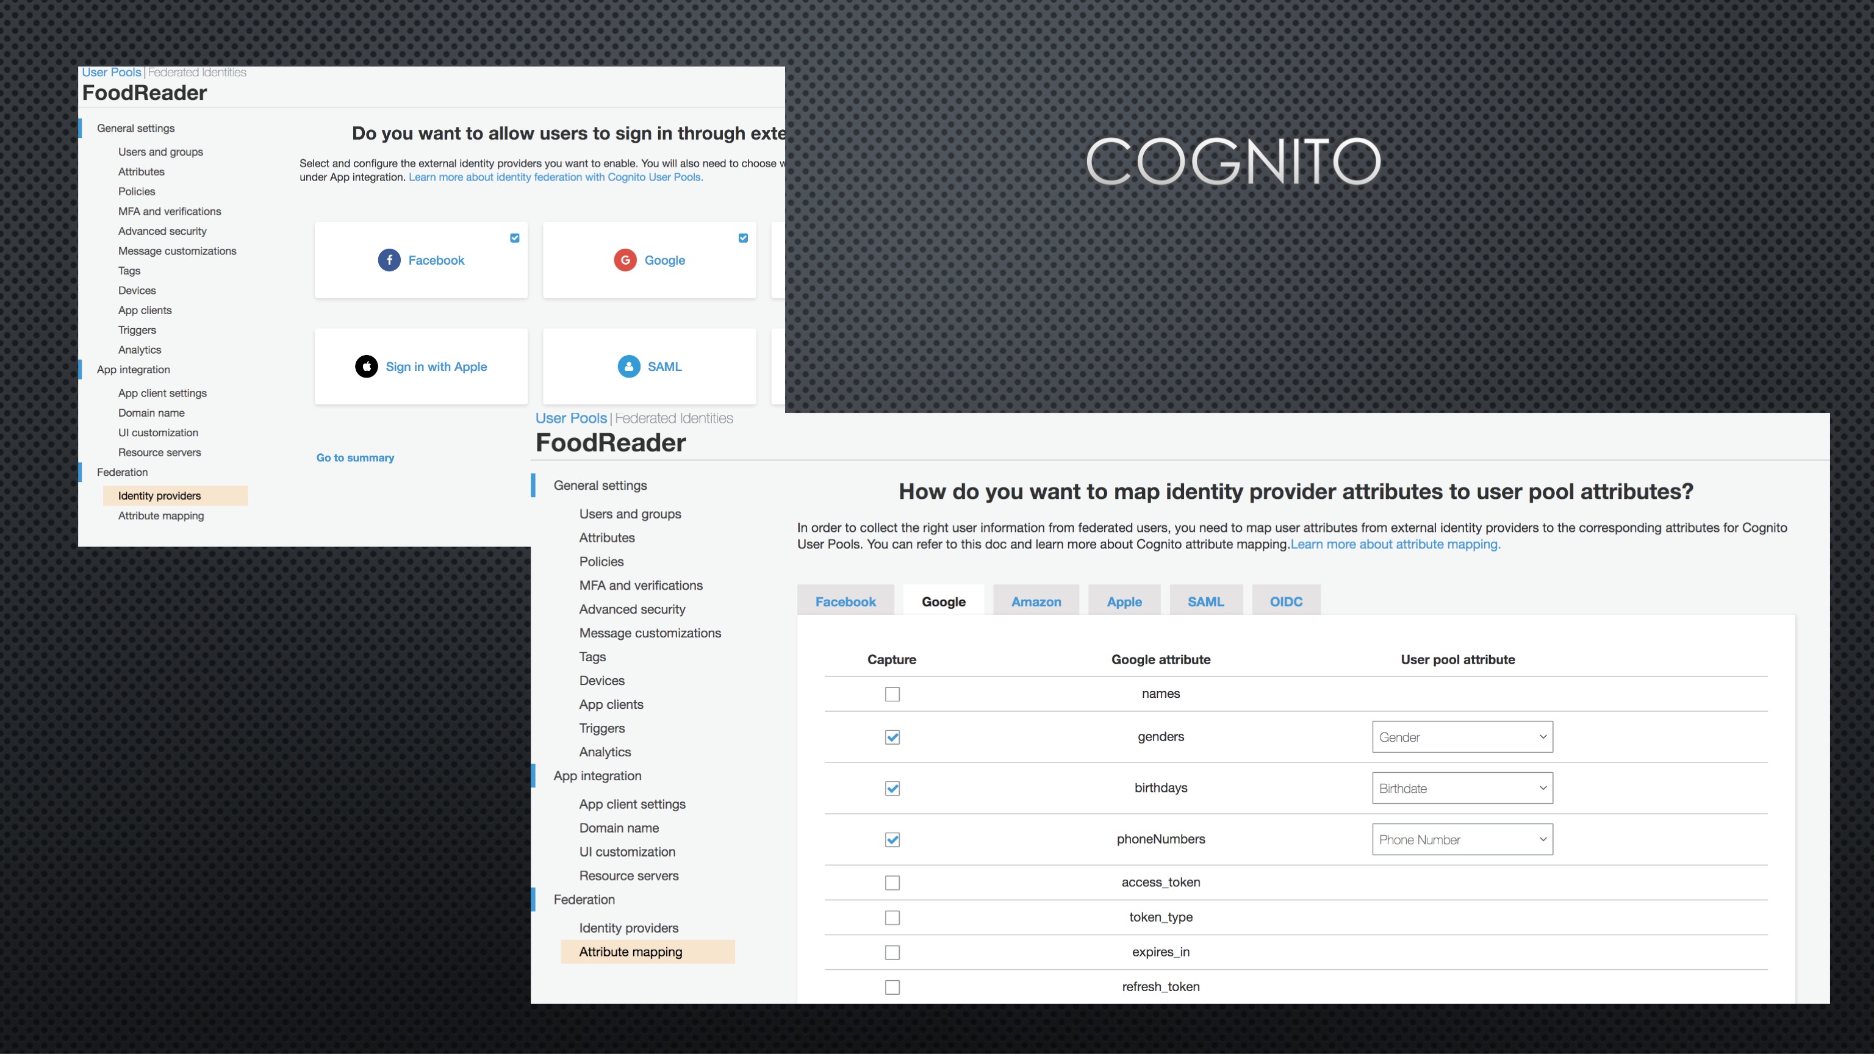Open App client settings in back window

(162, 393)
